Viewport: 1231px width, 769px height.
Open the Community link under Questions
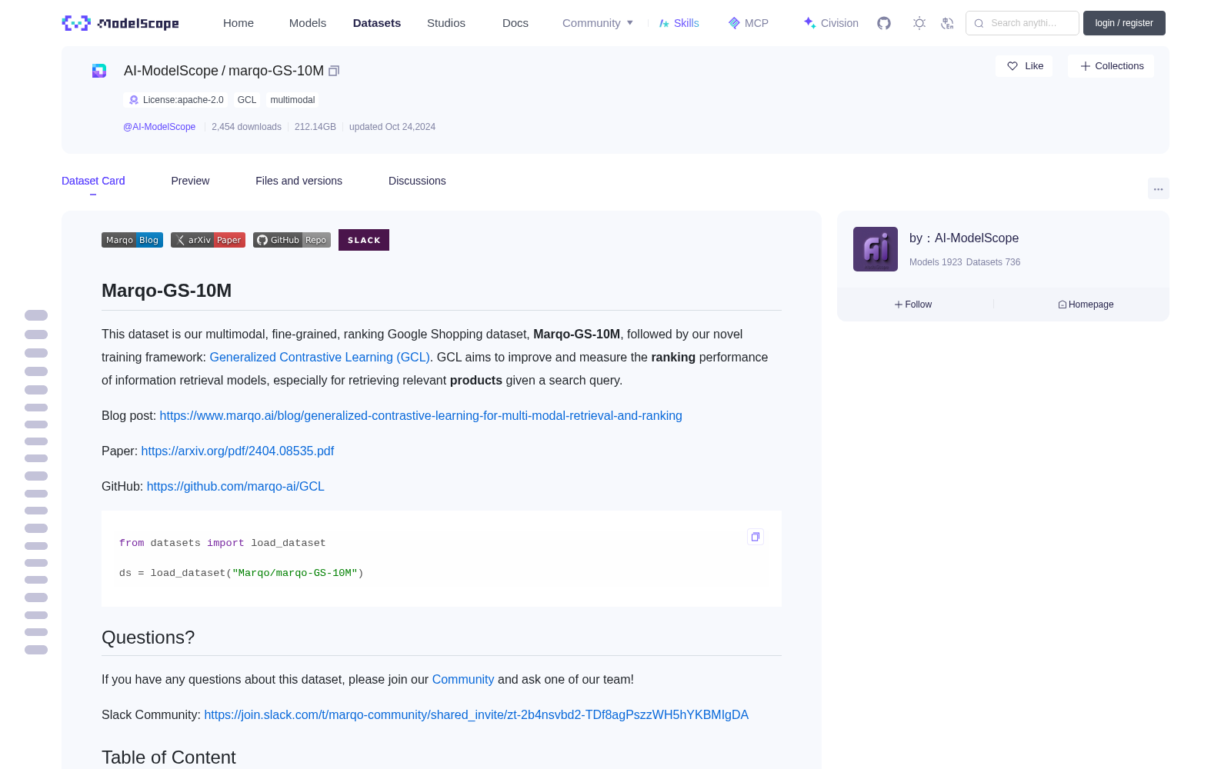coord(463,679)
